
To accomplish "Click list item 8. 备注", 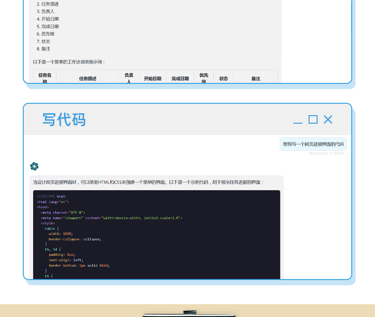I will [x=43, y=49].
